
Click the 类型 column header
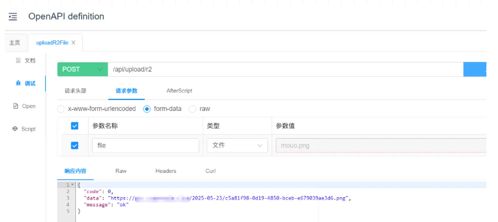[214, 126]
